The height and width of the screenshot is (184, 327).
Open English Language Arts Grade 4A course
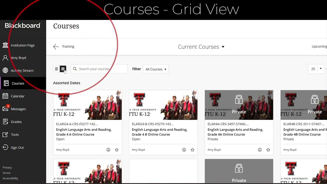pos(235,132)
